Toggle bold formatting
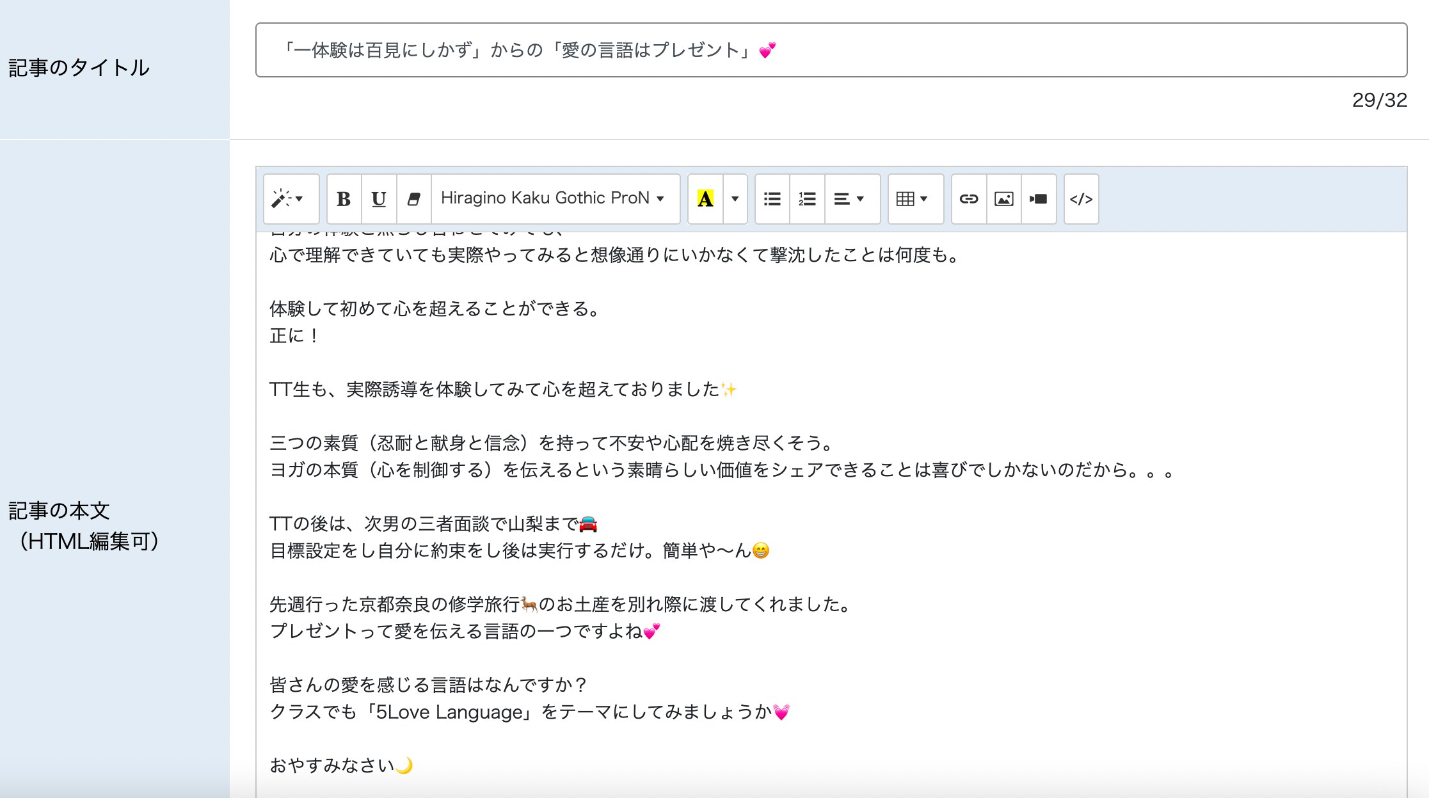 pos(344,199)
